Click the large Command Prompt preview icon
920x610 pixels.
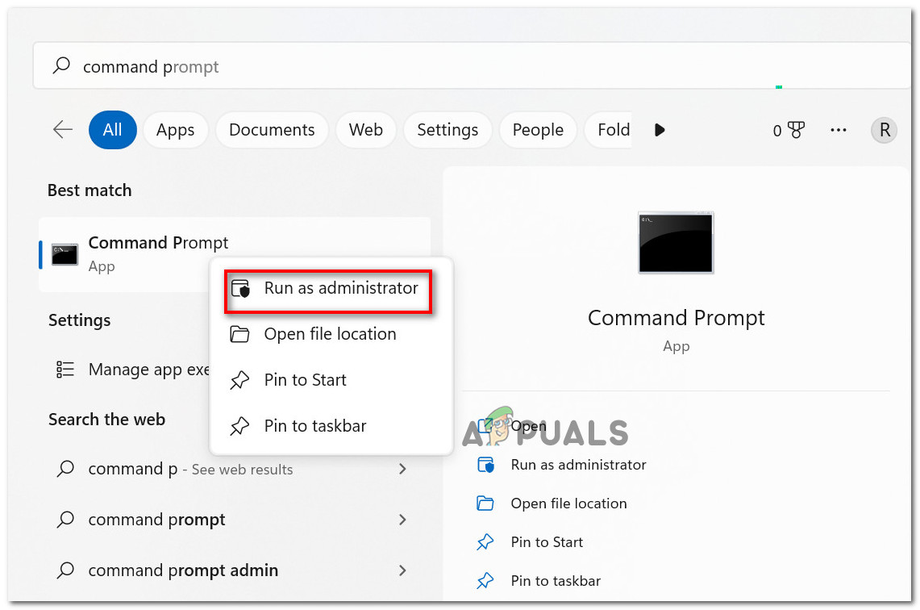pos(676,242)
